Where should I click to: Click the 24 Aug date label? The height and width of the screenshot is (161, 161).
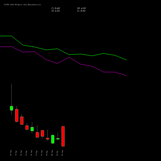tap(62, 153)
